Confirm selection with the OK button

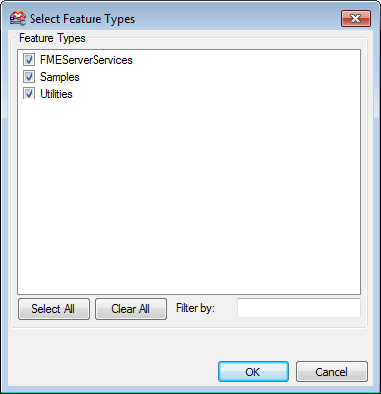tap(253, 372)
